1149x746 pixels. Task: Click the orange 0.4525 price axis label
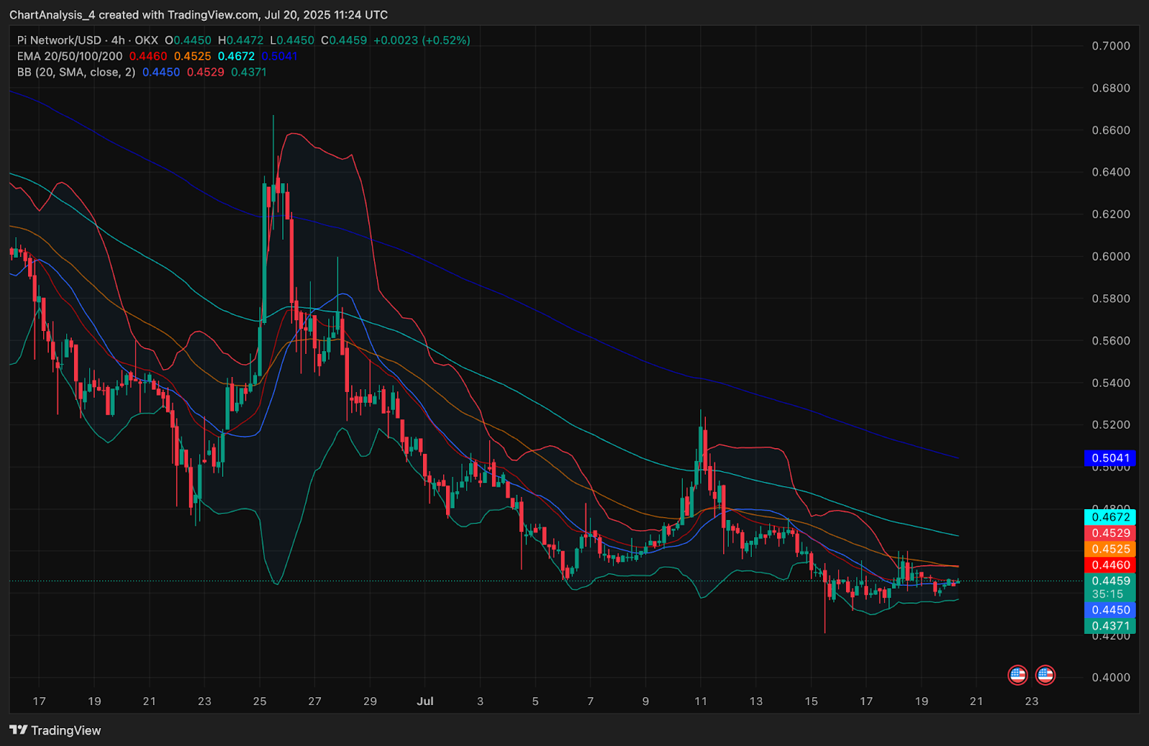pos(1110,549)
